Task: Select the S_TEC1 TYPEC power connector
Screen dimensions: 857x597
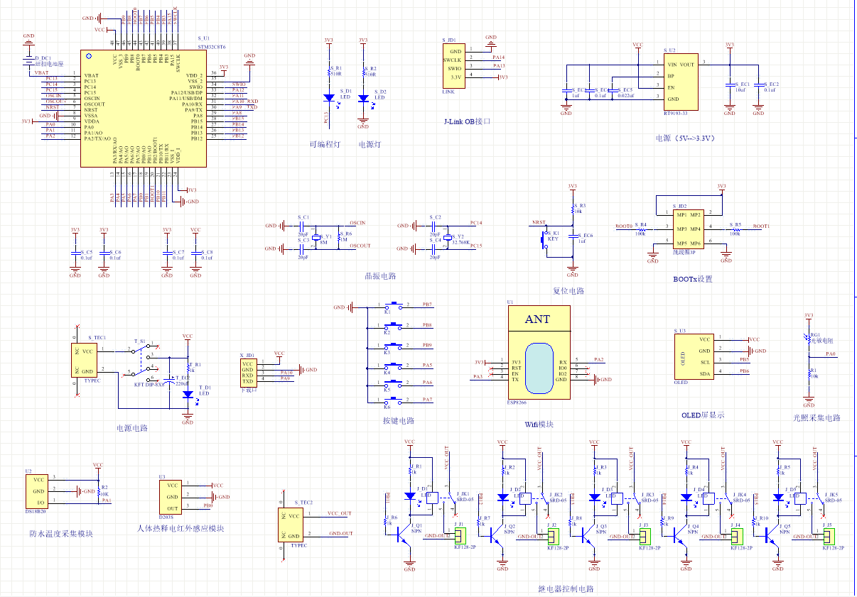Action: (x=86, y=361)
